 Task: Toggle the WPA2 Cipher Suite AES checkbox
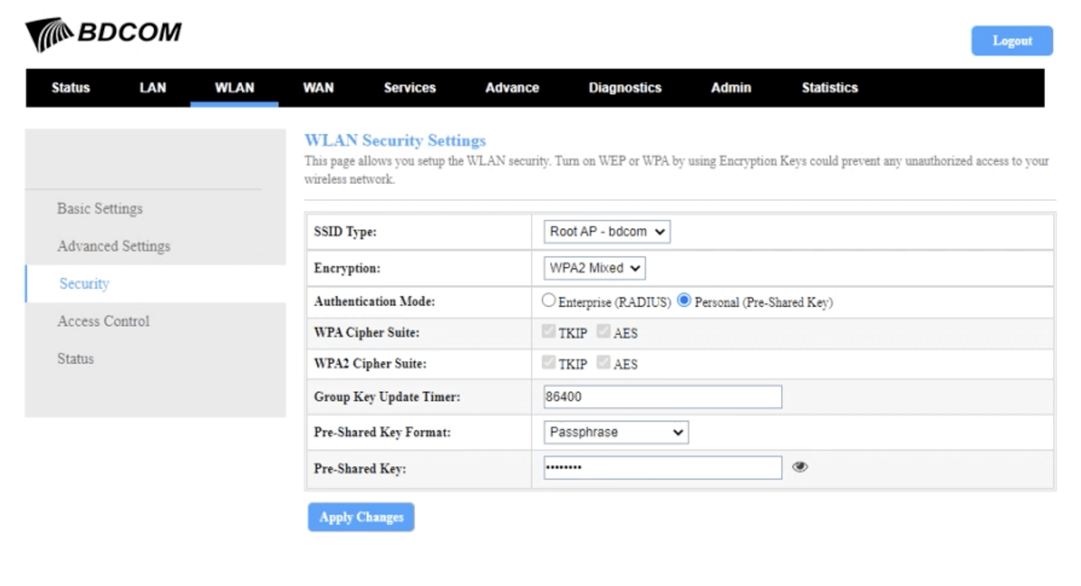point(603,363)
